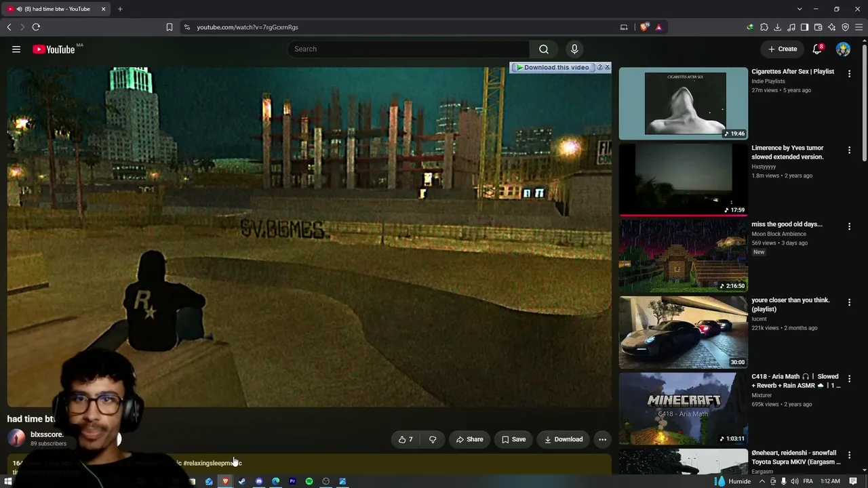Close the 'had time btw - YouTube' tab

(x=104, y=9)
